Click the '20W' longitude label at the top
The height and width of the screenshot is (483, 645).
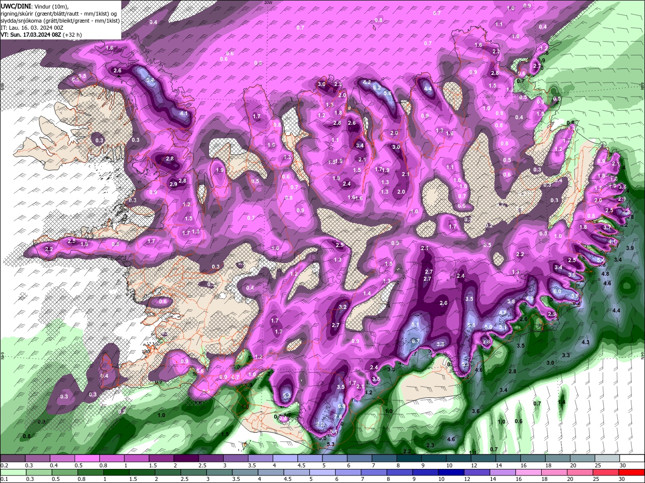pos(268,3)
